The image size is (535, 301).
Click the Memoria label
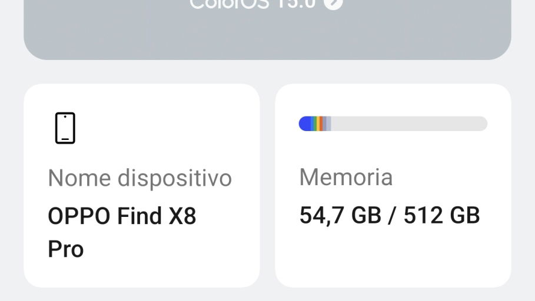click(x=346, y=178)
